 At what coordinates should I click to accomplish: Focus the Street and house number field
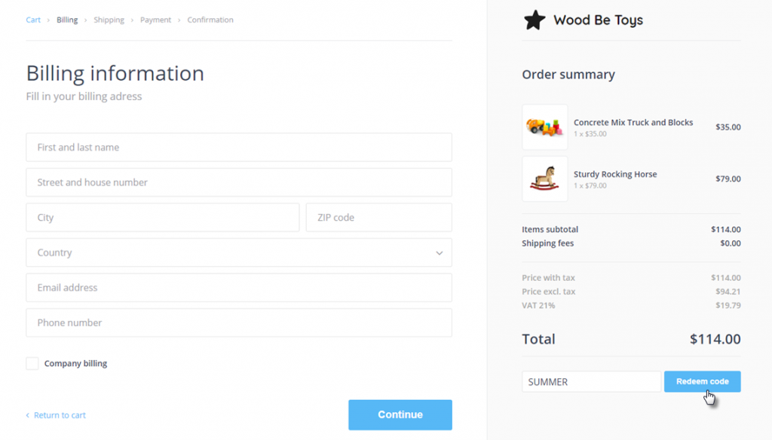239,182
